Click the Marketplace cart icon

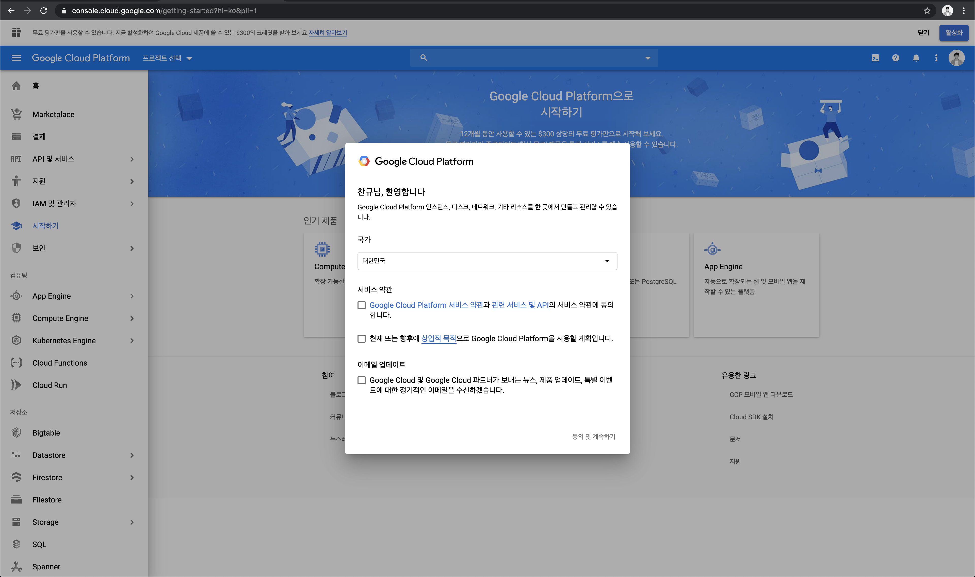coord(16,114)
